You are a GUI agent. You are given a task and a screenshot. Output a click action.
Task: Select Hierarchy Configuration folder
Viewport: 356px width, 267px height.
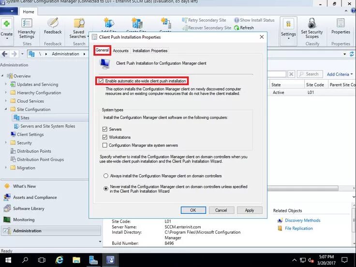coord(39,93)
